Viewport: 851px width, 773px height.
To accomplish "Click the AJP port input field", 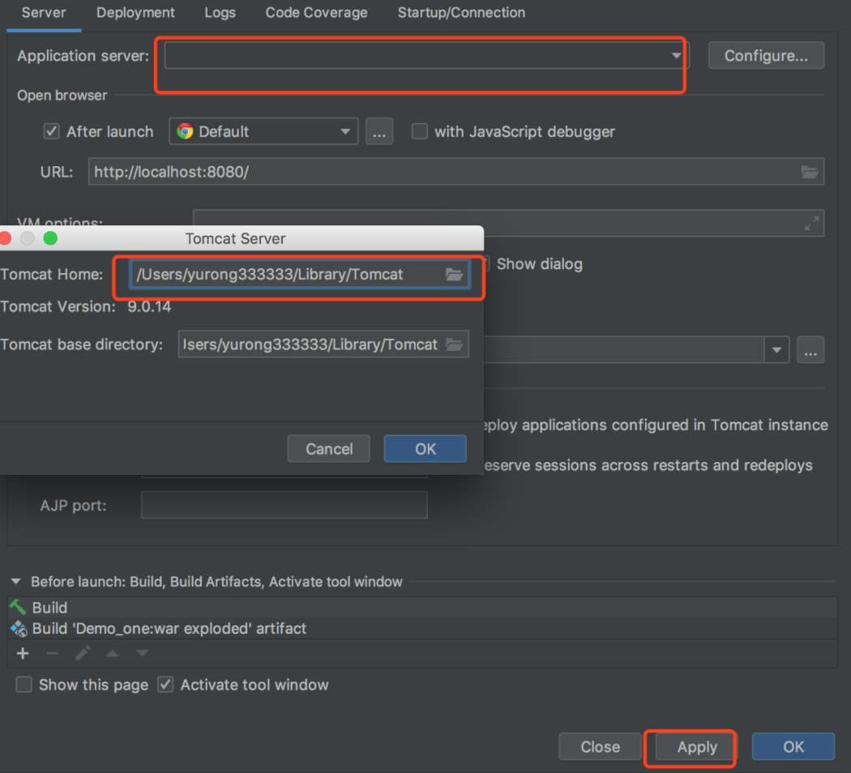I will (x=284, y=505).
